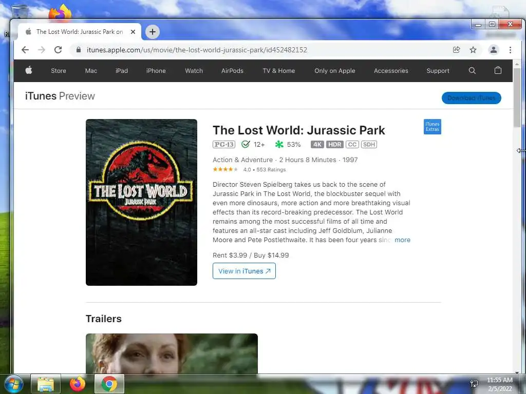Click the Apple logo in the nav bar

pos(29,70)
